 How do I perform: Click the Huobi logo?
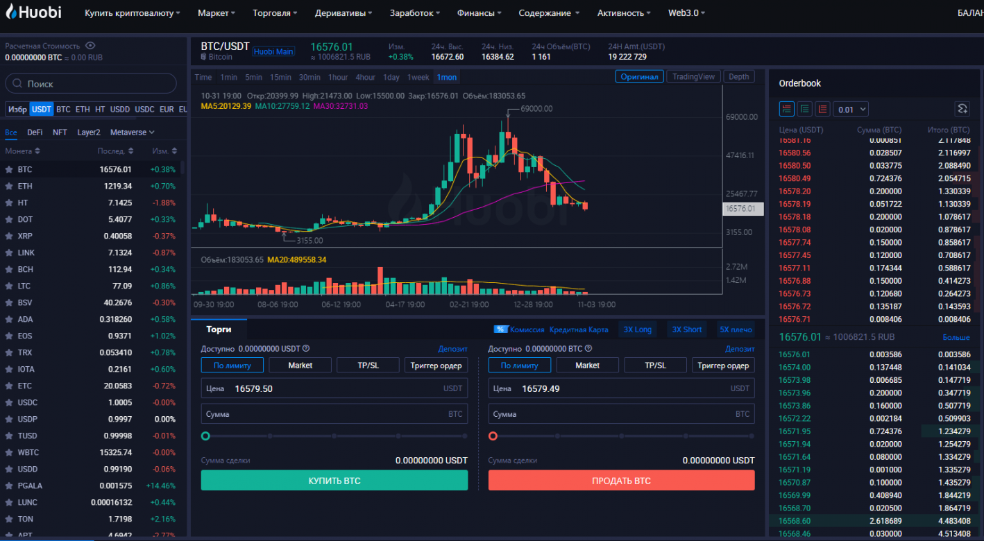pos(33,12)
